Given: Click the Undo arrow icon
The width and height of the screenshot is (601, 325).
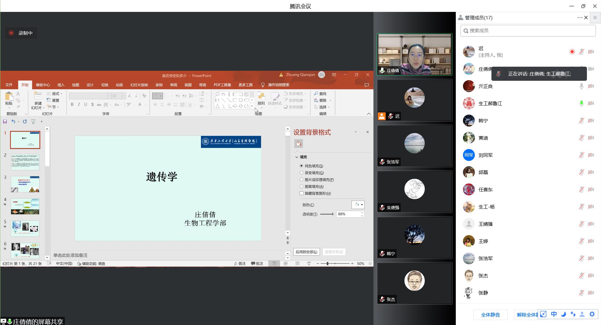Looking at the screenshot, I should 13,121.
